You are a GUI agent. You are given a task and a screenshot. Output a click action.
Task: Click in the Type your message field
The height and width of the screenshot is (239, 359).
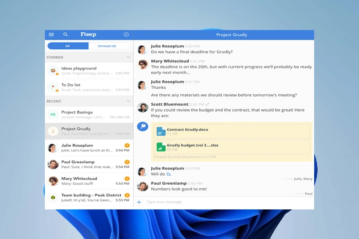(229, 202)
